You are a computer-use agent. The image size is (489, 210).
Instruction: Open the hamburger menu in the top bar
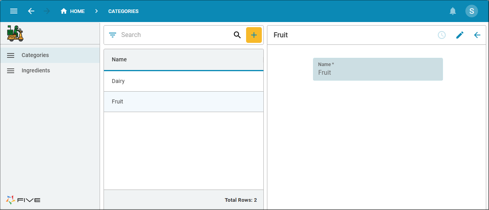coord(14,11)
